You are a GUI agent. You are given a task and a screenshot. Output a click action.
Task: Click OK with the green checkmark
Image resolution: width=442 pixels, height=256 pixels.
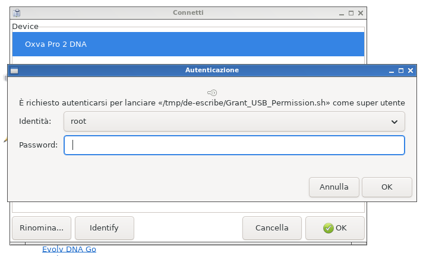[x=334, y=228]
